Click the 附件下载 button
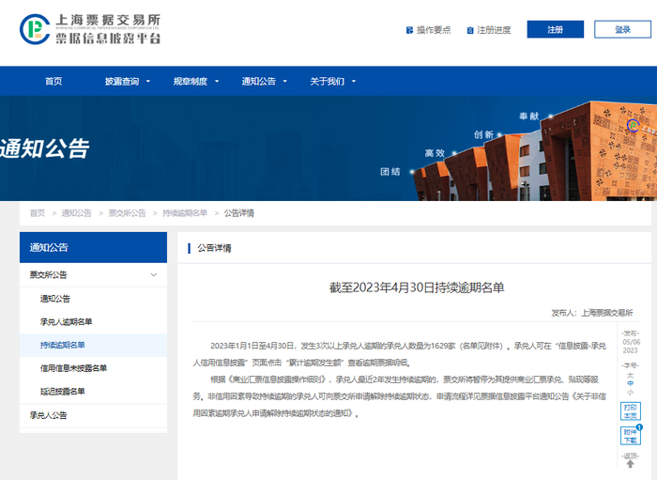 (630, 436)
